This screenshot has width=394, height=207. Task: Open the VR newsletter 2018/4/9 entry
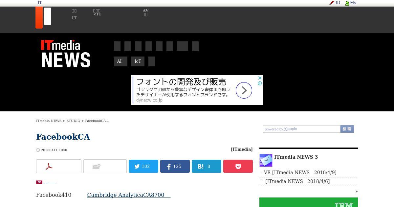click(x=300, y=172)
